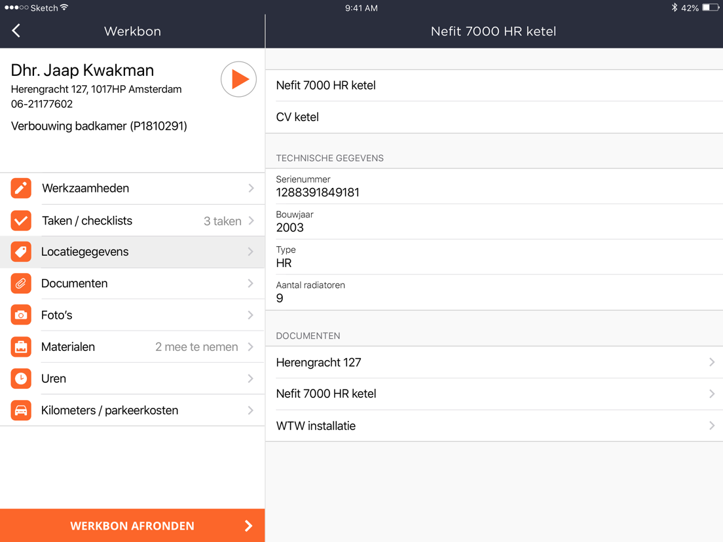
Task: Select the Serienummer value 1288391849181
Action: click(x=318, y=192)
